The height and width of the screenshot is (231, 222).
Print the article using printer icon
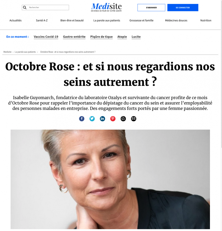click(x=123, y=119)
